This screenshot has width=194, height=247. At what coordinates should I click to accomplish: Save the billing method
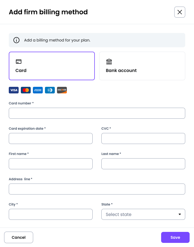tap(175, 237)
